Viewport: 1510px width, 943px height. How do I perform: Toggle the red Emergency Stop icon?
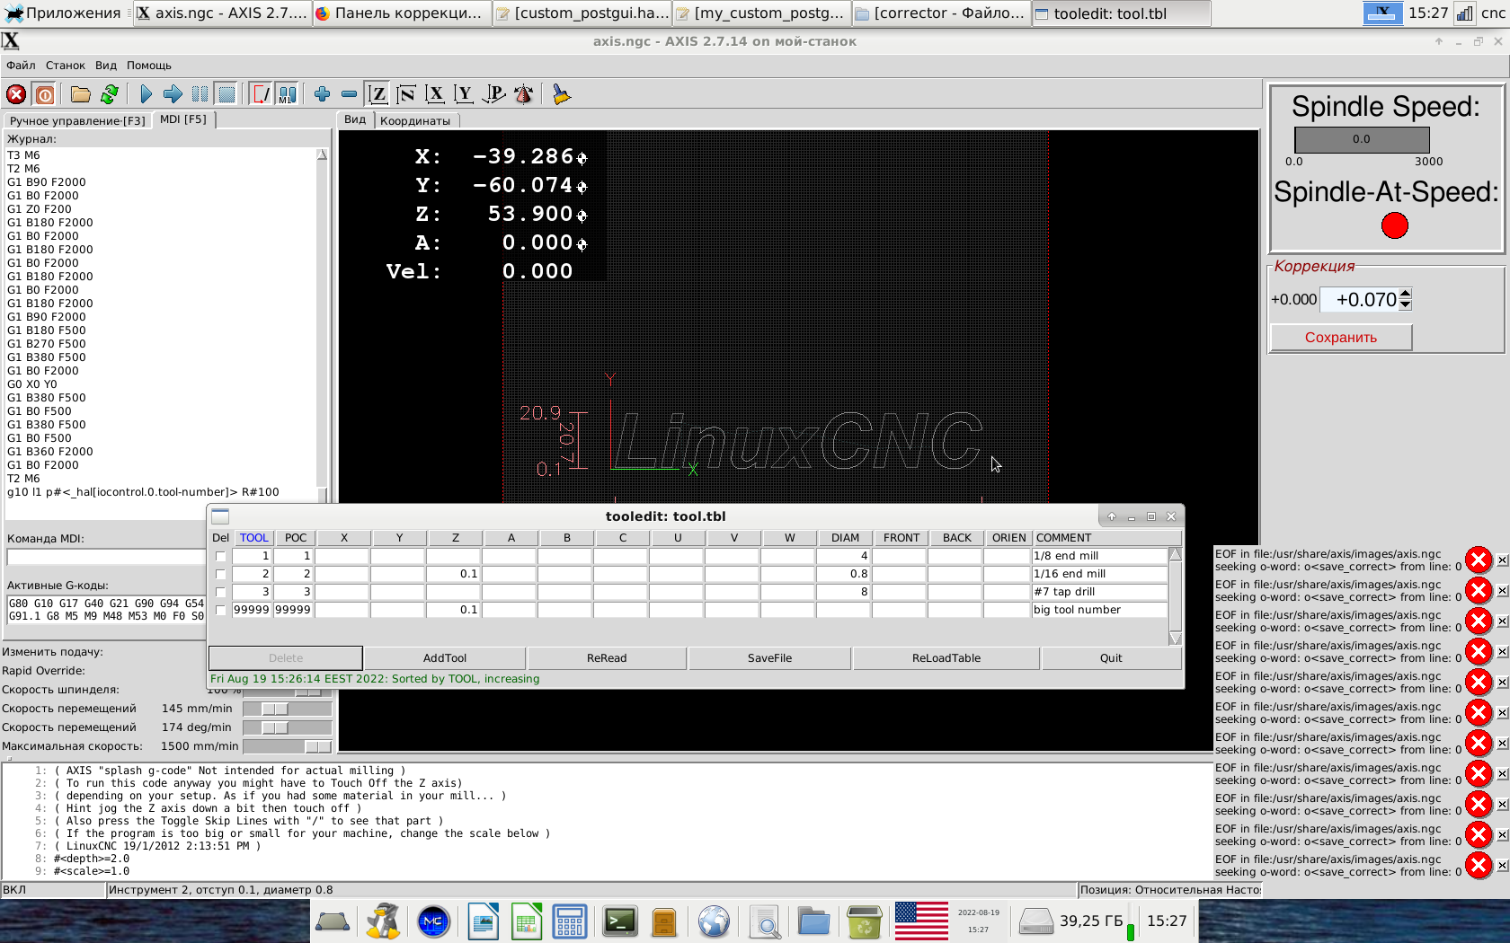16,94
